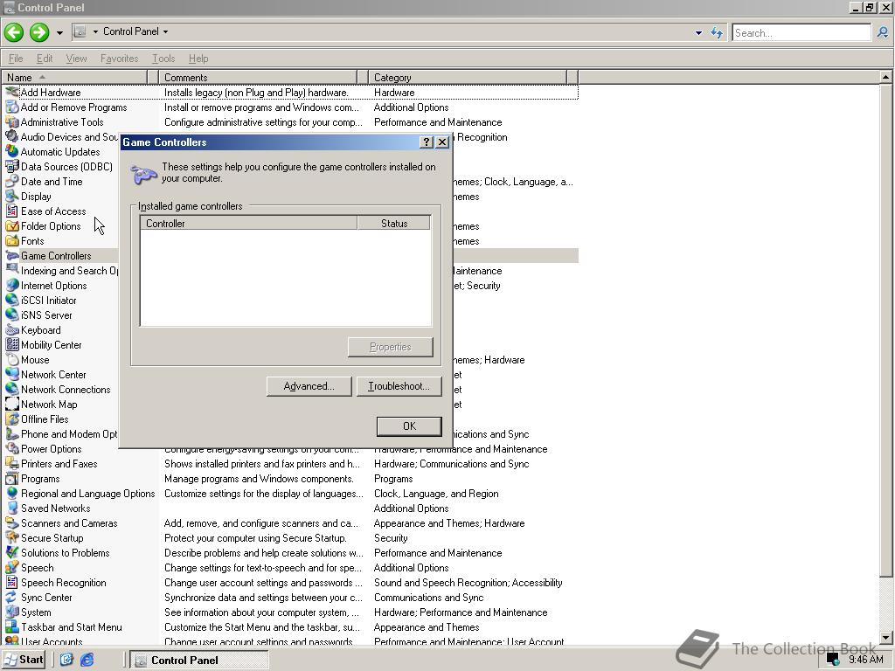Click the Offline Files list entry
The height and width of the screenshot is (671, 895).
[45, 419]
